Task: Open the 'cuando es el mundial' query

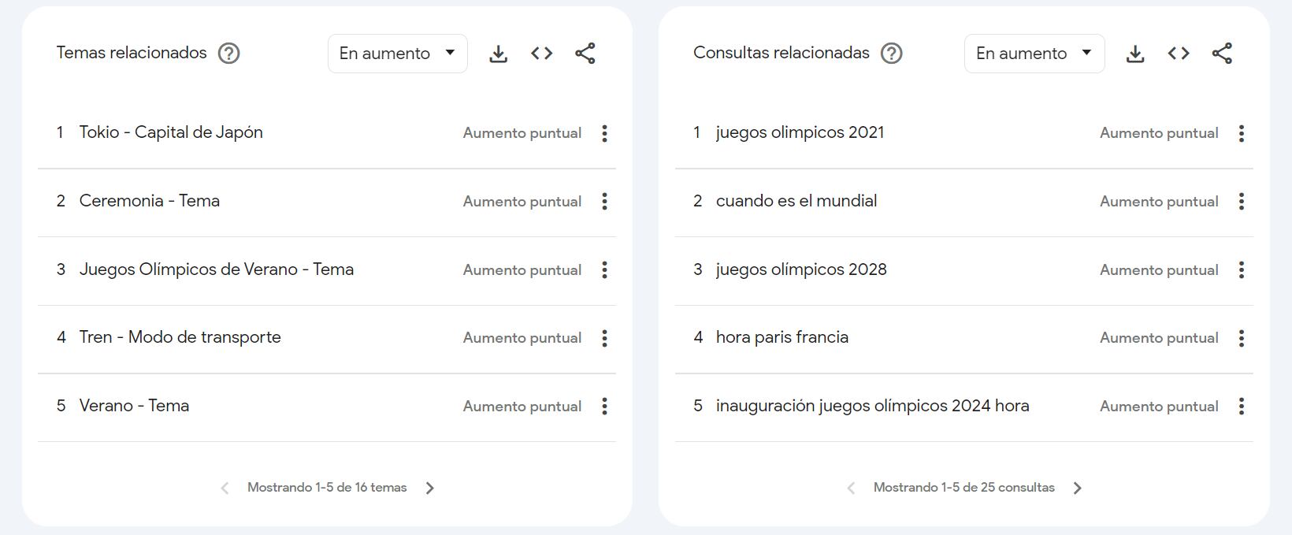Action: 796,201
